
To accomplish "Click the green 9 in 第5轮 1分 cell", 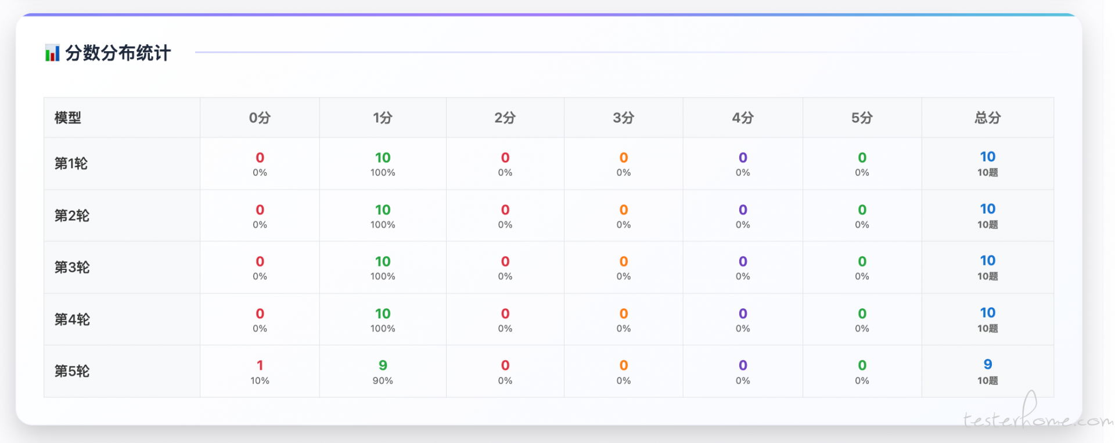I will pyautogui.click(x=383, y=365).
